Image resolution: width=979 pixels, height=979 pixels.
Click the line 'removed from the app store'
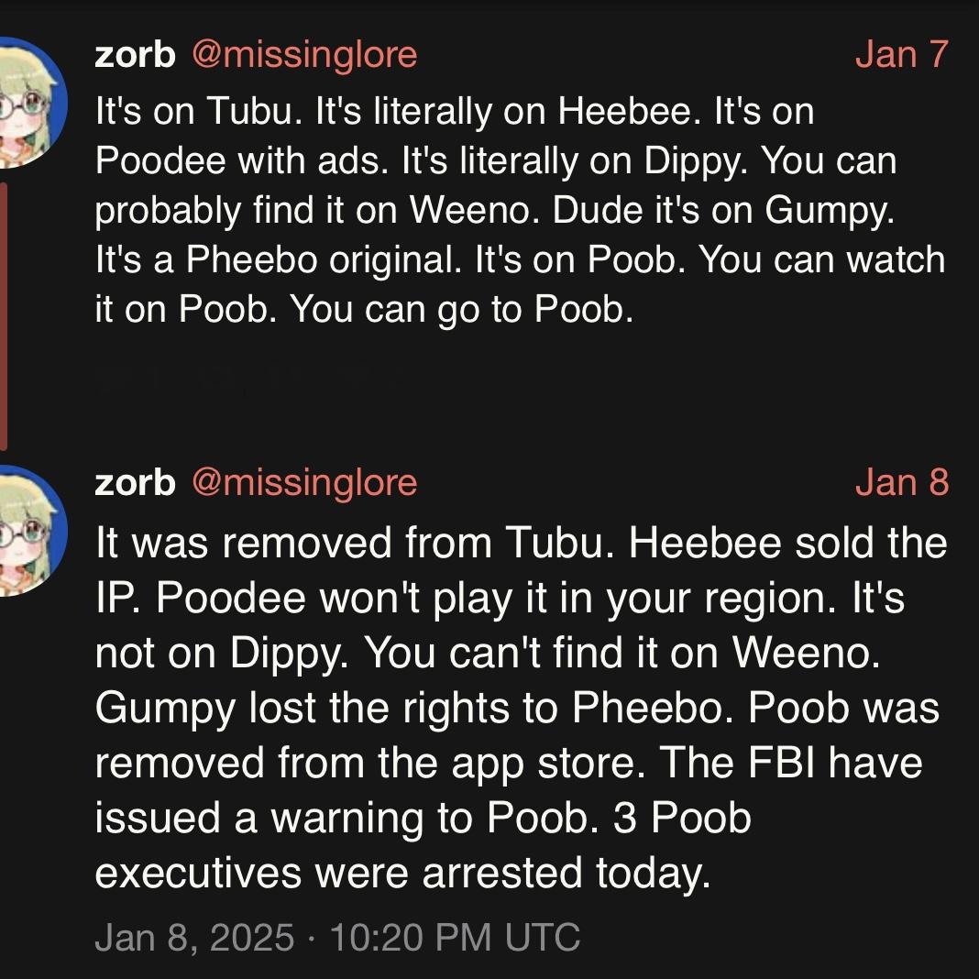pos(508,763)
